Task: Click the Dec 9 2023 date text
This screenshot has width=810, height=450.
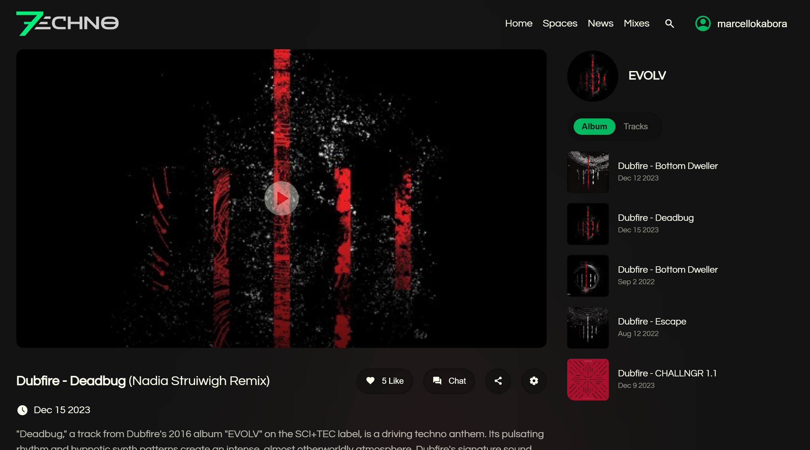Action: tap(636, 385)
